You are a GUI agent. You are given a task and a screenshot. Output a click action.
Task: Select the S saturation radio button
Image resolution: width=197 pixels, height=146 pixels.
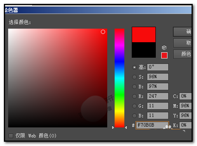[x=134, y=77]
